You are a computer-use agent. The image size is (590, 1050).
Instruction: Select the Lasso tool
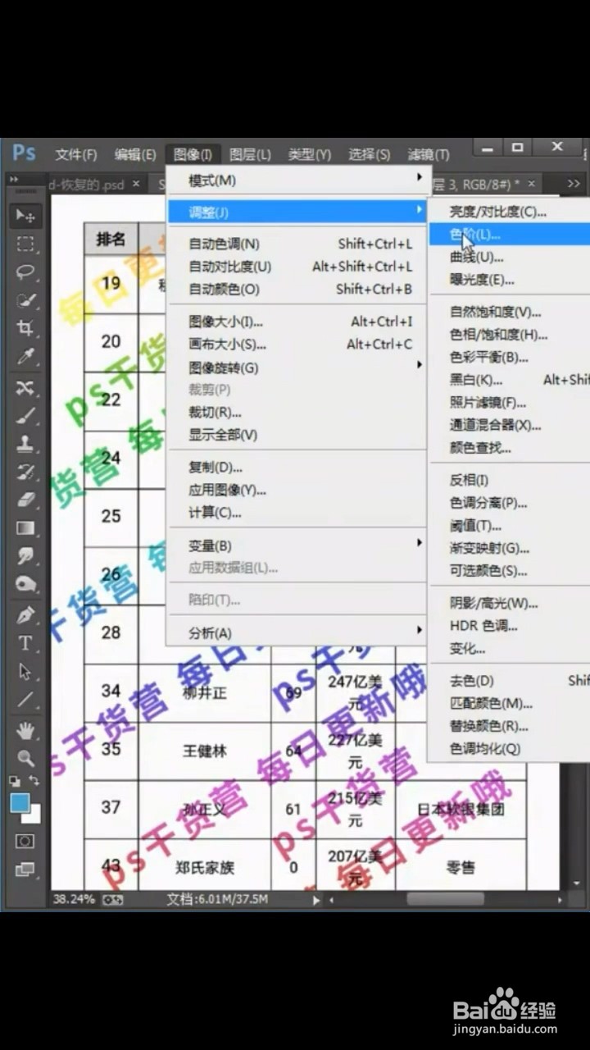pyautogui.click(x=25, y=272)
